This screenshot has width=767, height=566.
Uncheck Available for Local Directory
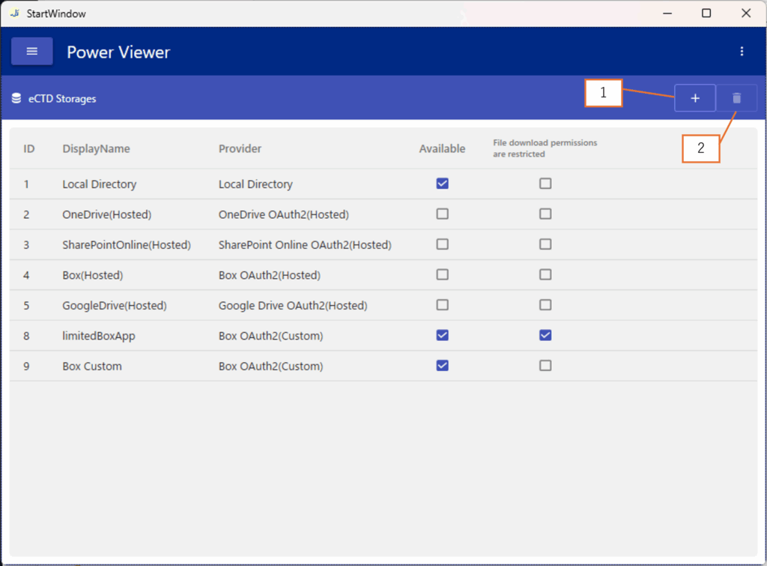pyautogui.click(x=442, y=184)
